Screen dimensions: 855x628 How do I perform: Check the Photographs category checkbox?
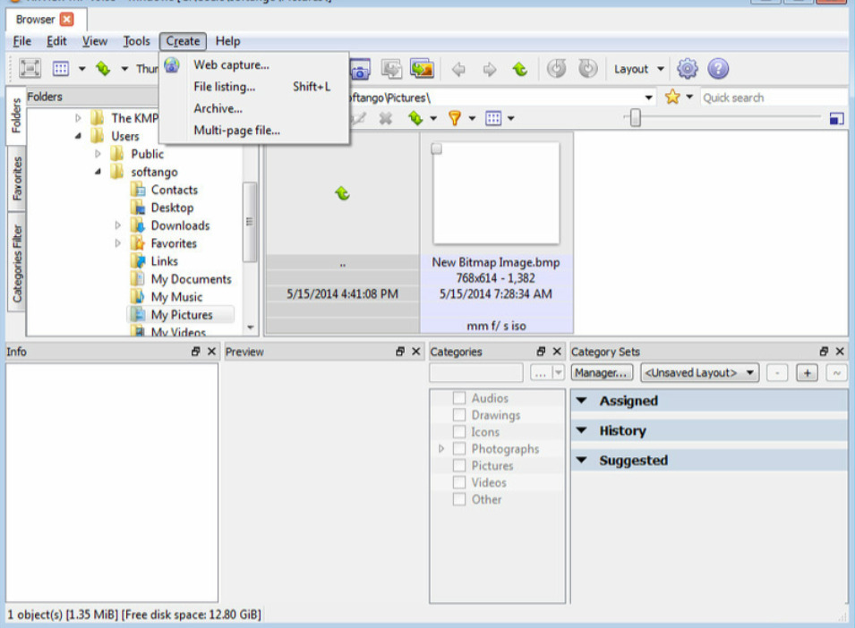pos(459,449)
